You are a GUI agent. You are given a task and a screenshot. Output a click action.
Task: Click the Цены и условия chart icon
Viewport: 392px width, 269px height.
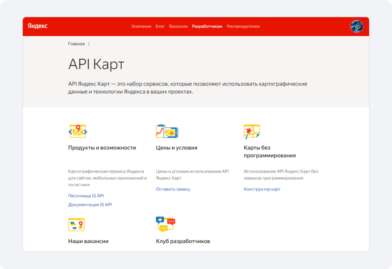pyautogui.click(x=167, y=131)
